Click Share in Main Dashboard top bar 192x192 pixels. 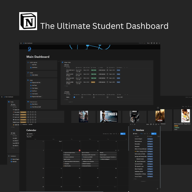[148, 43]
